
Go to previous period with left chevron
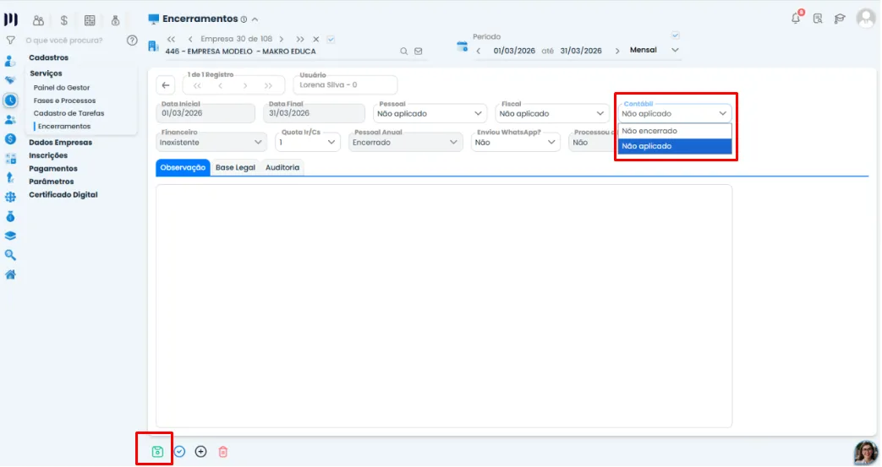(x=479, y=52)
